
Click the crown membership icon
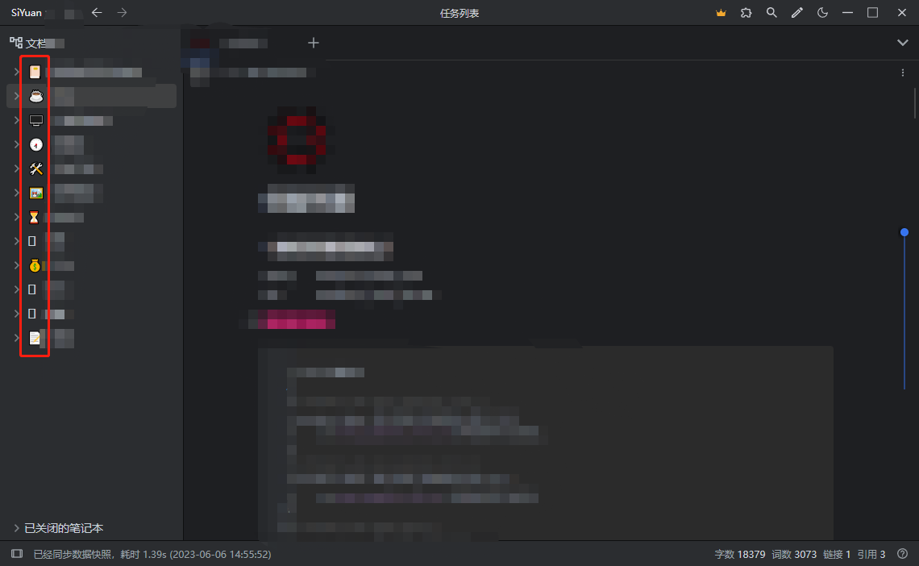pos(720,13)
